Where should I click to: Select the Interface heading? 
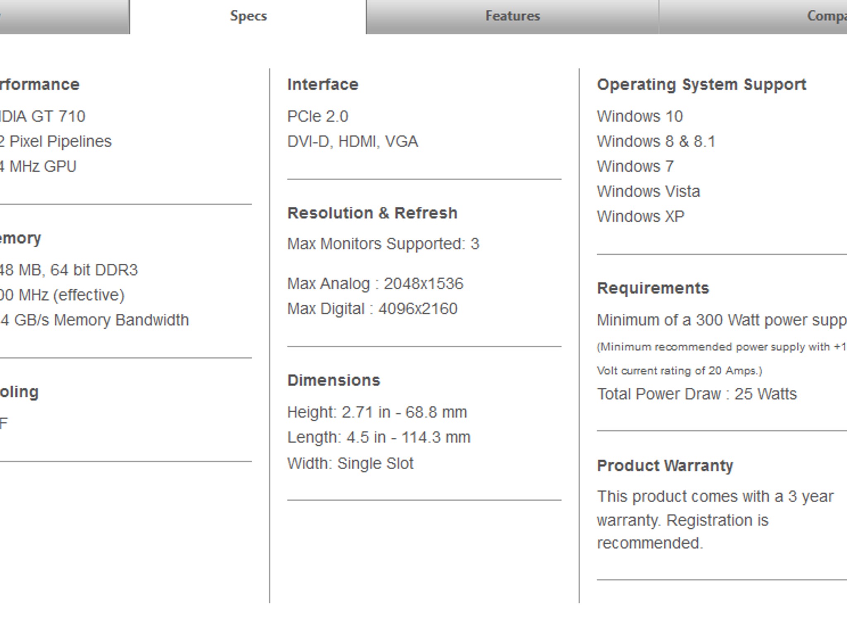(x=323, y=84)
